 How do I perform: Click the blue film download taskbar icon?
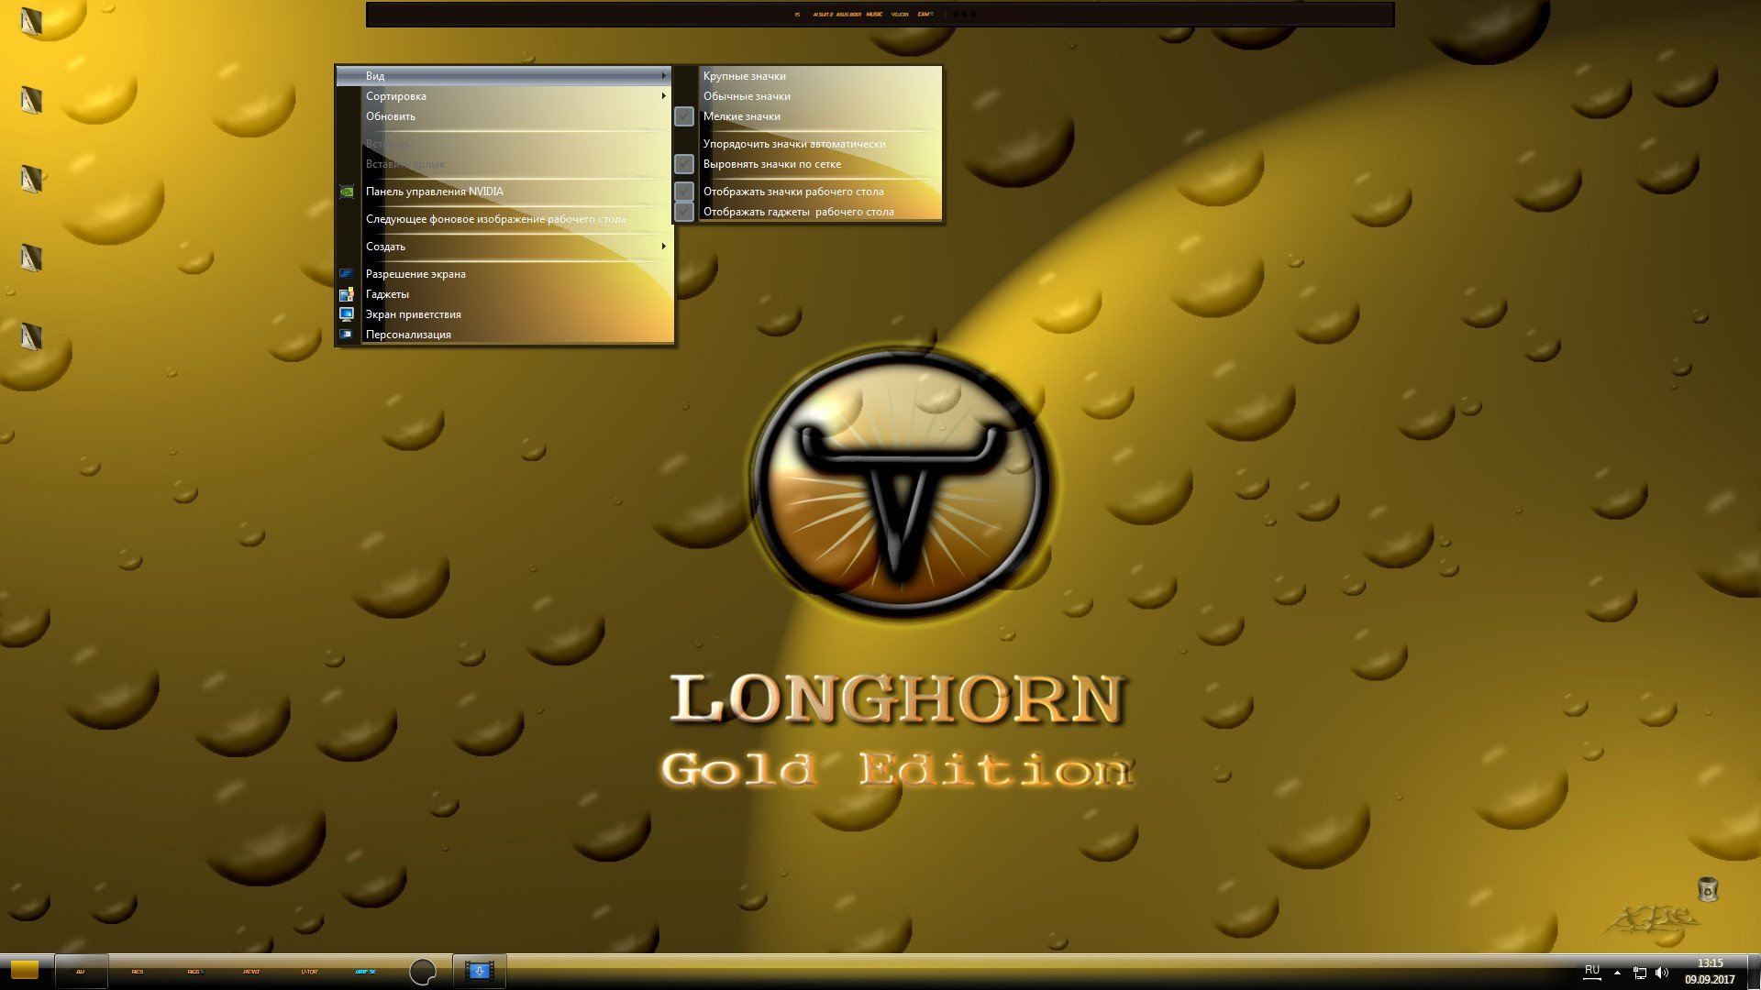click(479, 971)
